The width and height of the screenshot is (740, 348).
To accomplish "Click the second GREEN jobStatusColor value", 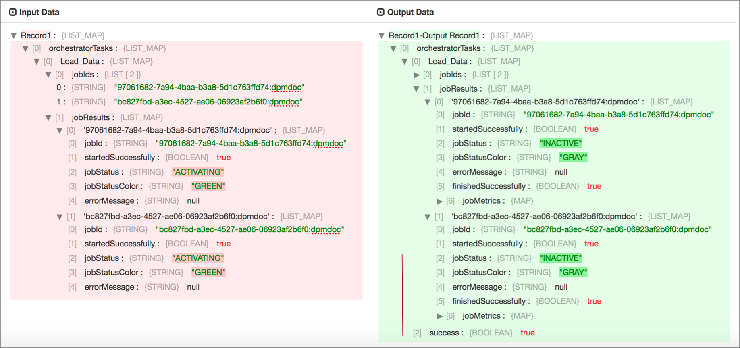I will 208,272.
